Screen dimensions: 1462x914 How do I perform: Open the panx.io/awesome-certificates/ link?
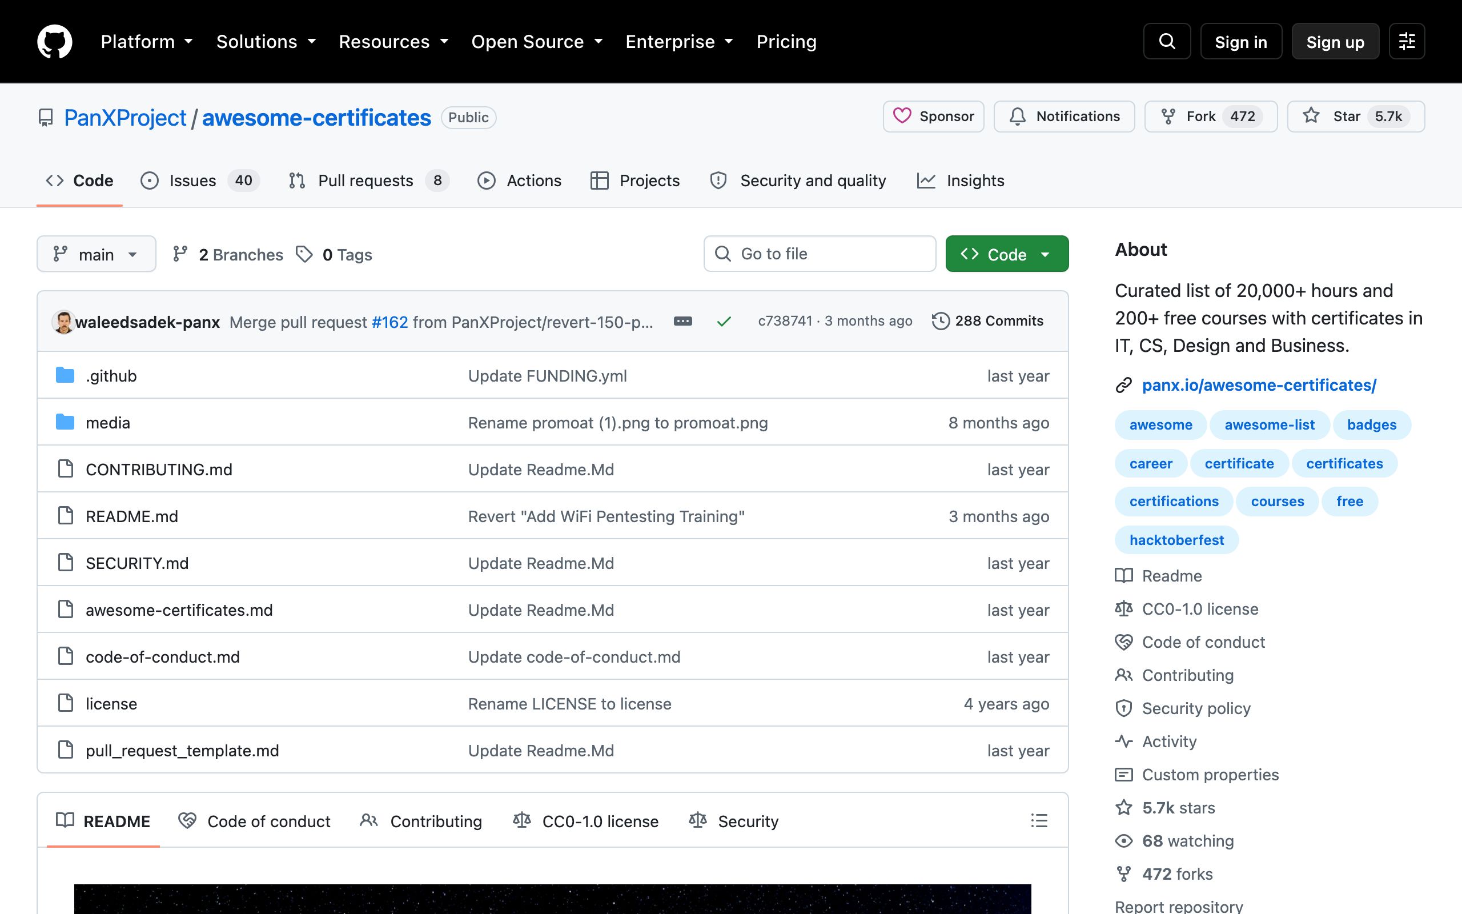click(1259, 385)
